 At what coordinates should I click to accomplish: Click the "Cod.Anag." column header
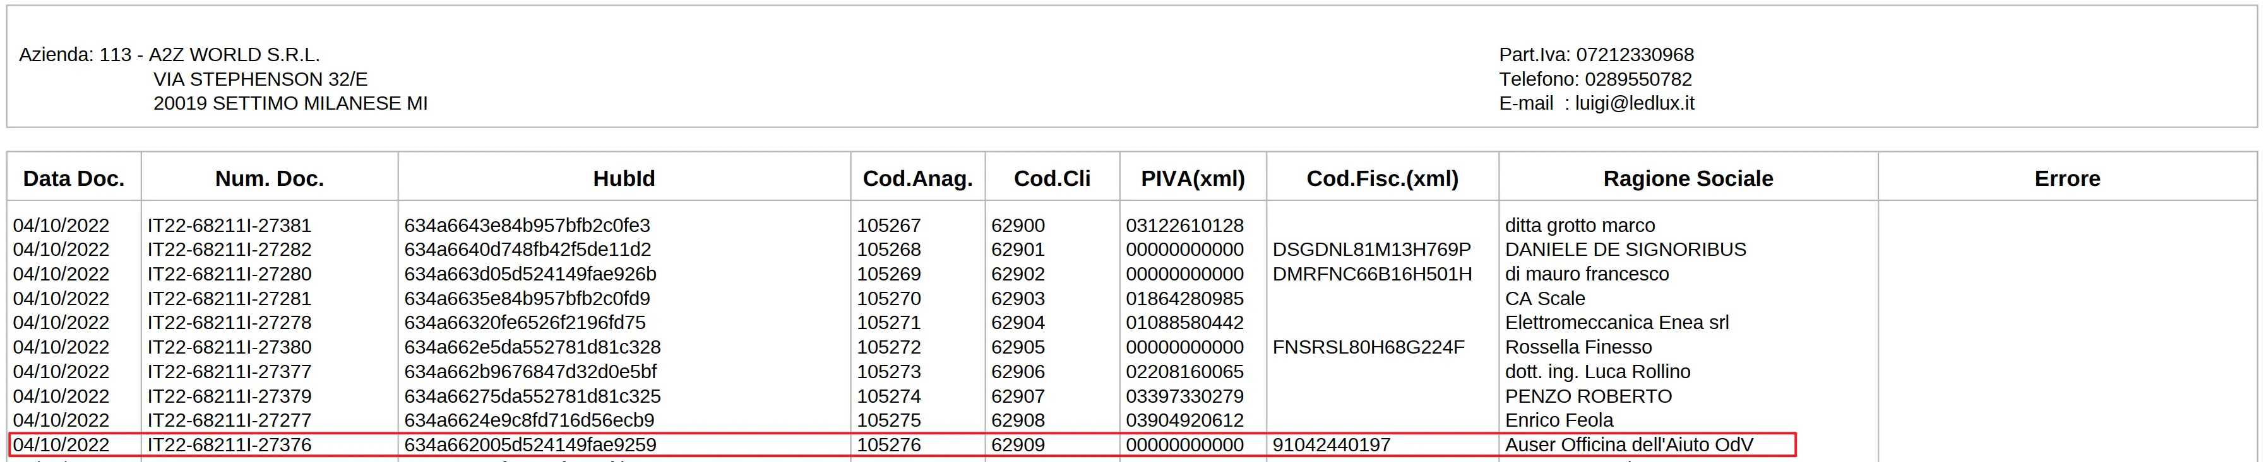click(917, 178)
